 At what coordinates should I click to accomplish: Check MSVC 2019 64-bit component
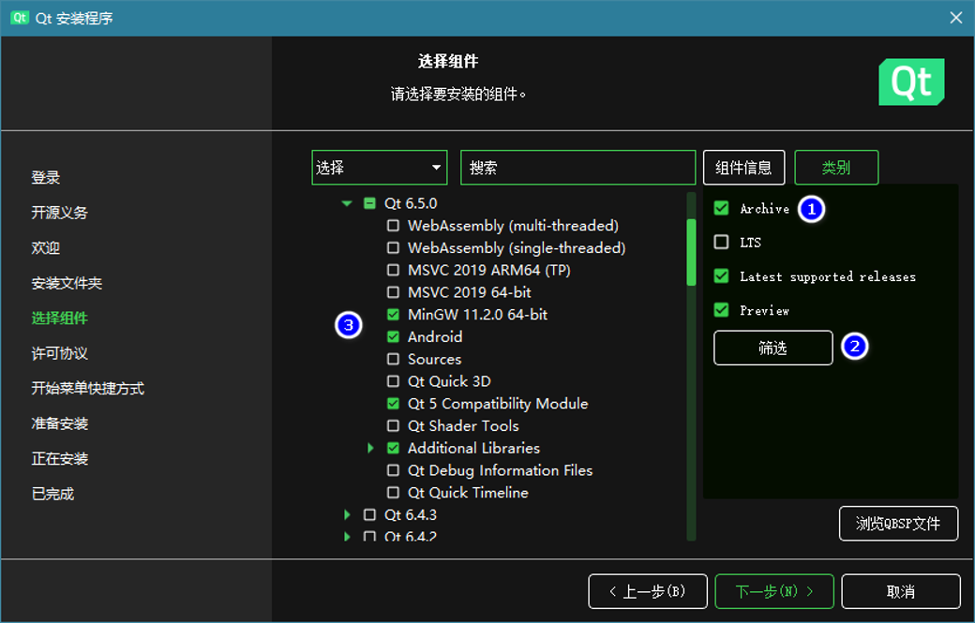(x=393, y=292)
